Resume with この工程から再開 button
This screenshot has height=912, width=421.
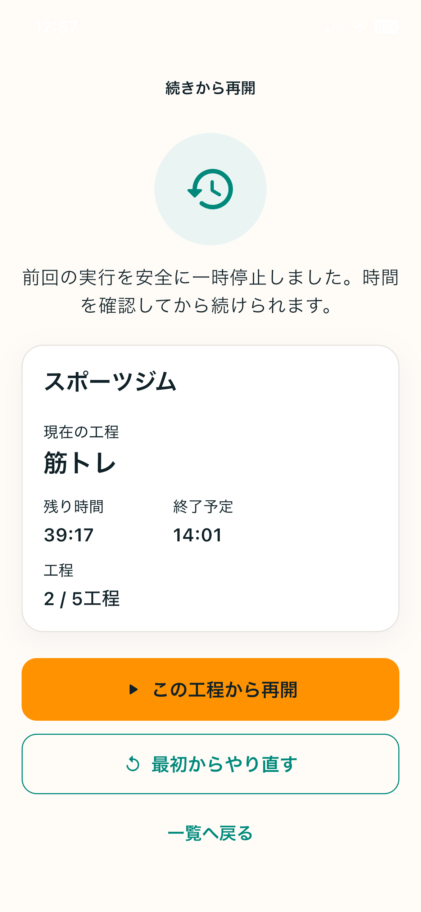tap(210, 689)
